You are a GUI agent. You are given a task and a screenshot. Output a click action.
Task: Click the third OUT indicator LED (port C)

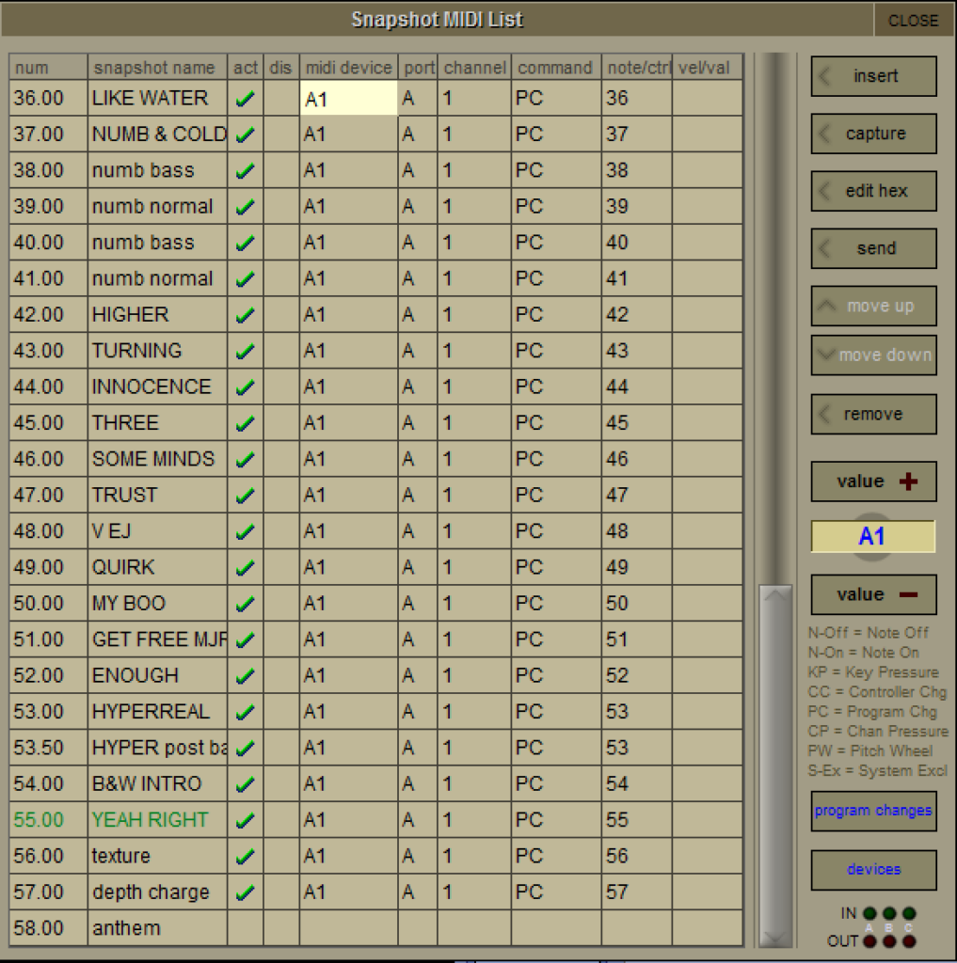(909, 940)
